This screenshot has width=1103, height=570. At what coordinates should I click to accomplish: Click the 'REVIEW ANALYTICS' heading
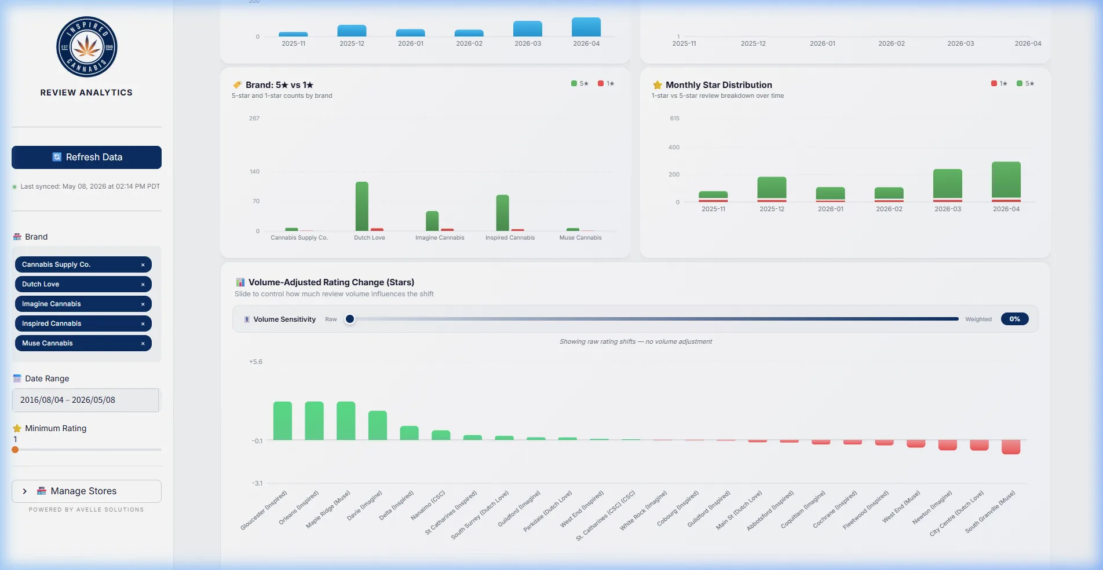(x=86, y=93)
